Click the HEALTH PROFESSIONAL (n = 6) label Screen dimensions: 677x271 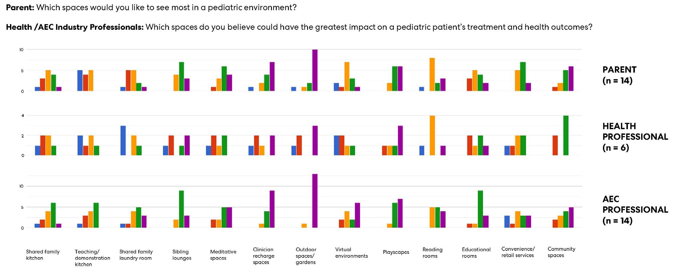[x=635, y=137]
